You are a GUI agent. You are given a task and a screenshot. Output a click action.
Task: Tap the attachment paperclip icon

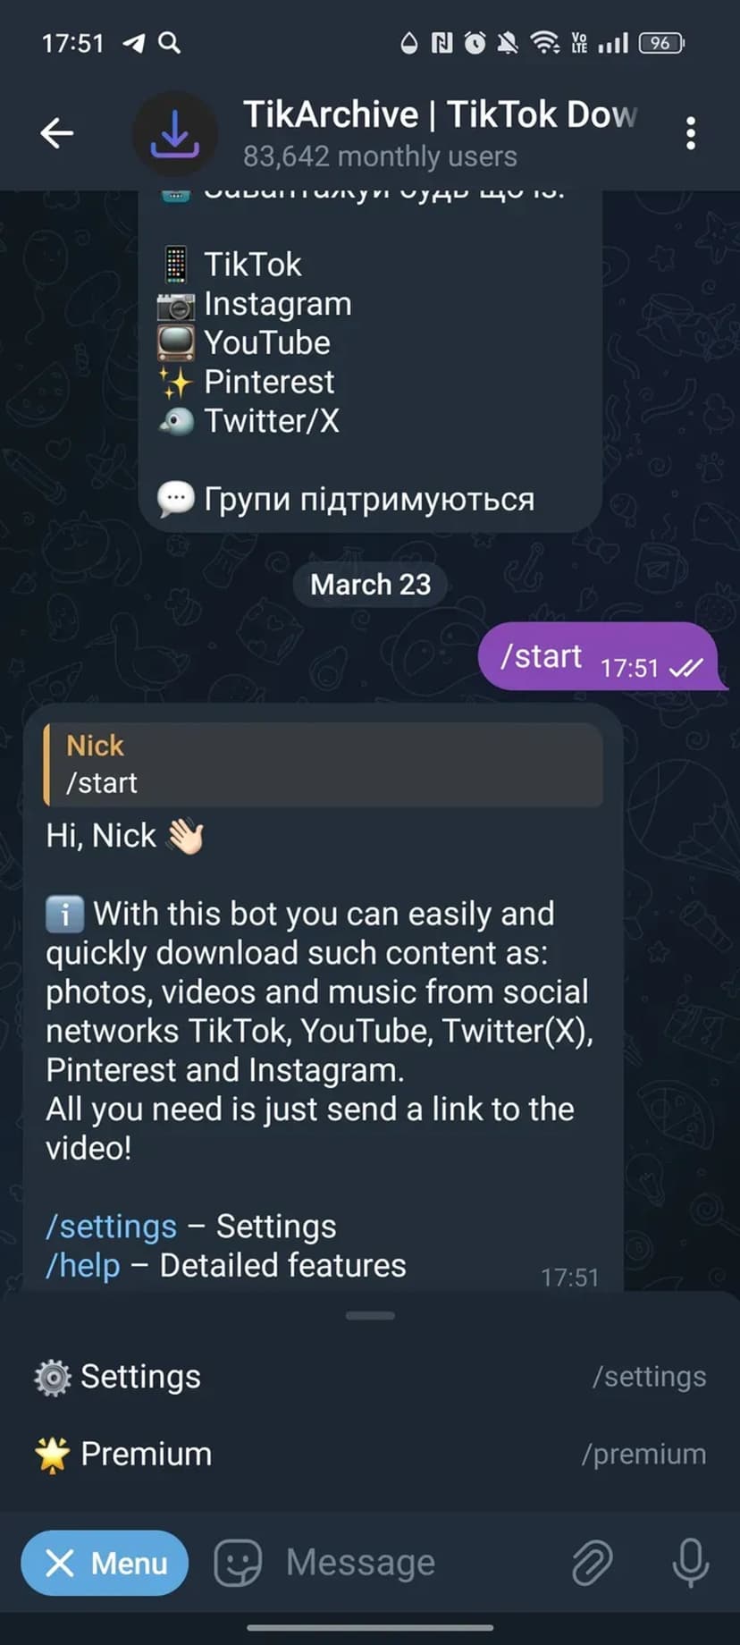click(592, 1563)
